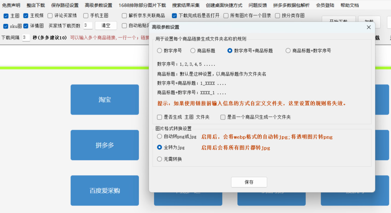Click the hint 启用后，会将webp格式的自动转jpg
The width and height of the screenshot is (391, 213).
pos(267,137)
